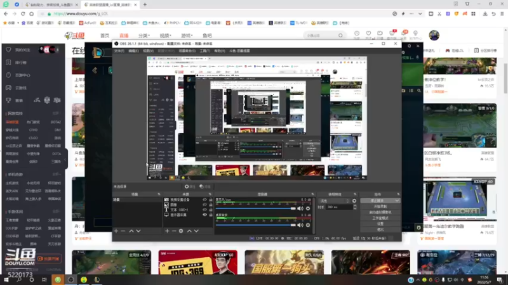Click the filters button above the docks
Image resolution: width=508 pixels, height=285 pixels.
pos(205,186)
